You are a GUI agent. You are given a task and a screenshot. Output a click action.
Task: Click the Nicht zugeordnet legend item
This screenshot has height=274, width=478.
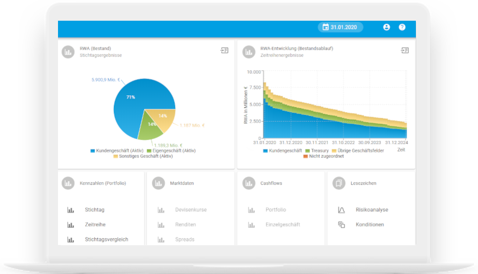click(326, 156)
